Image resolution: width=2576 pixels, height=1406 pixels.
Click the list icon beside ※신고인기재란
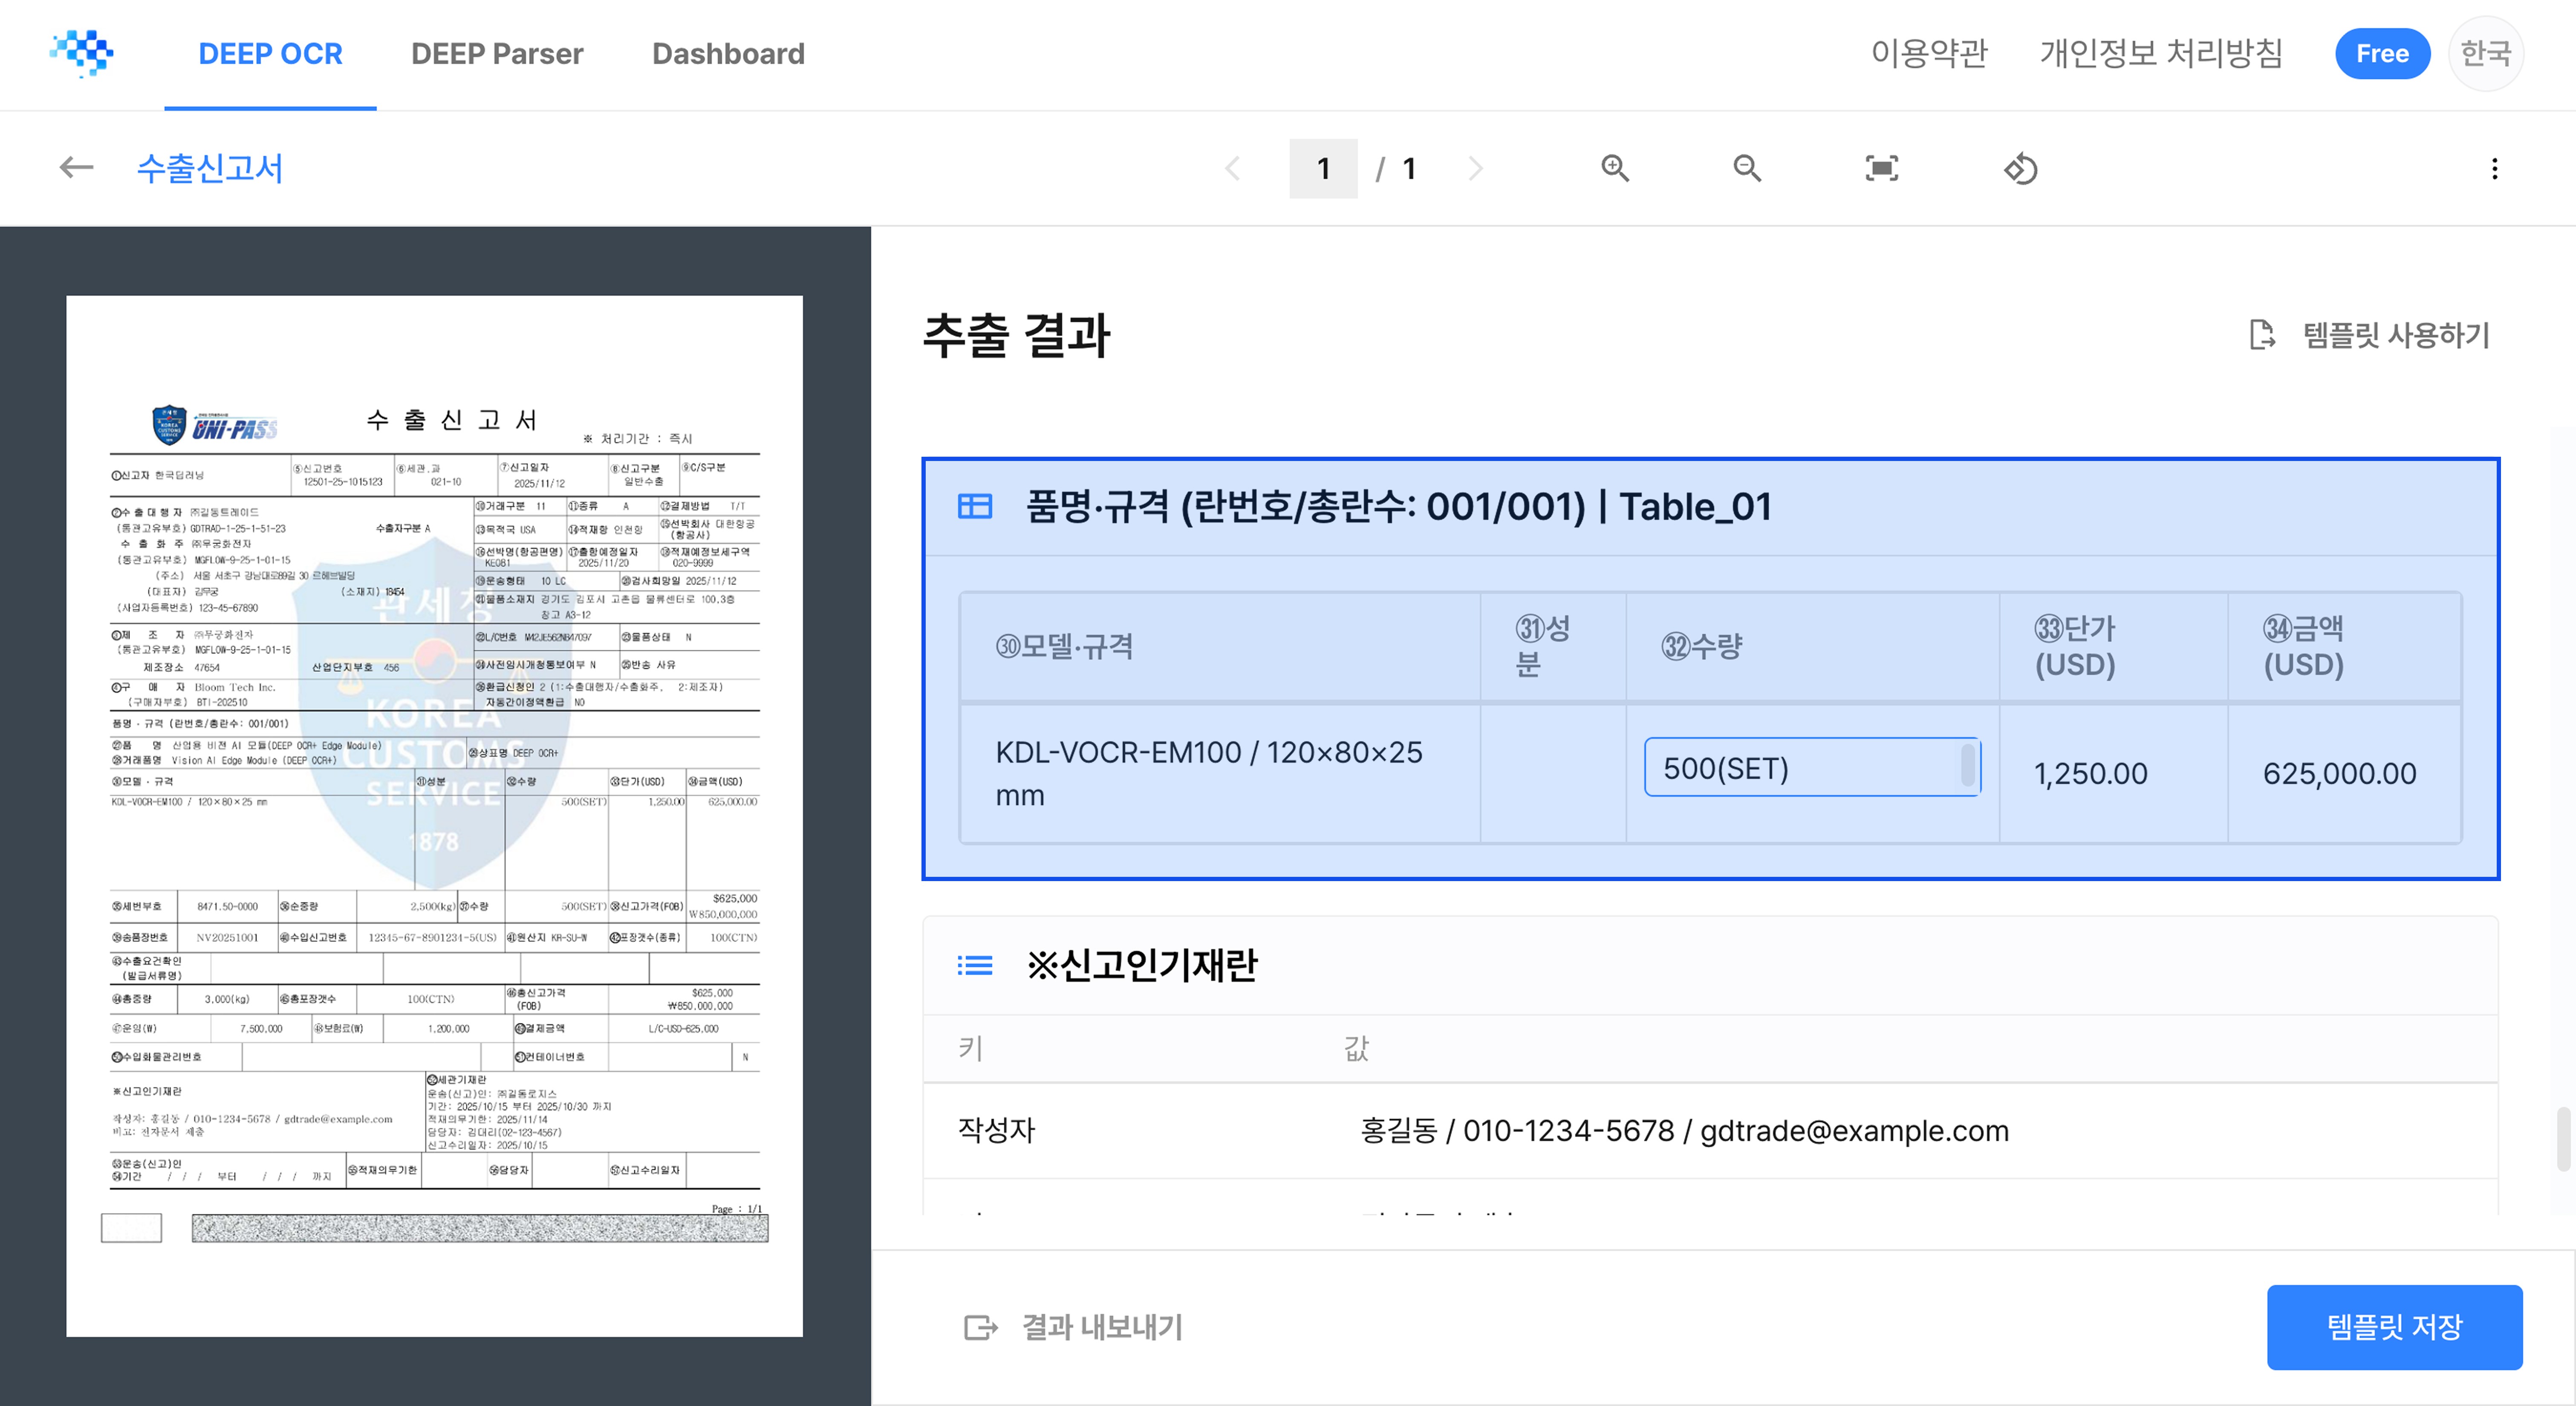[974, 965]
